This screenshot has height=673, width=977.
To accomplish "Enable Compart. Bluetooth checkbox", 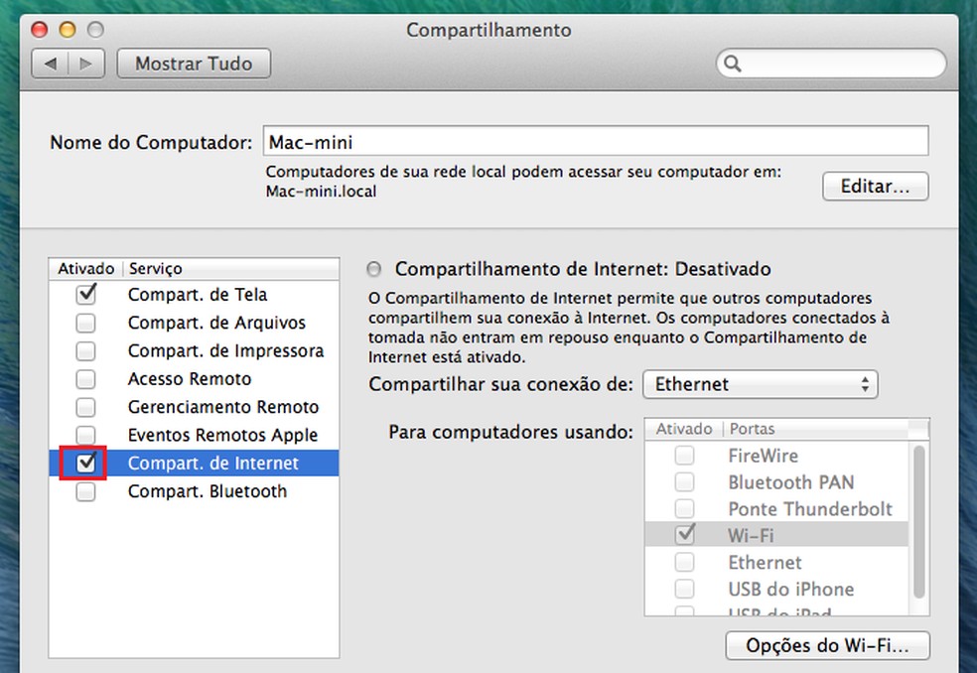I will [x=86, y=491].
